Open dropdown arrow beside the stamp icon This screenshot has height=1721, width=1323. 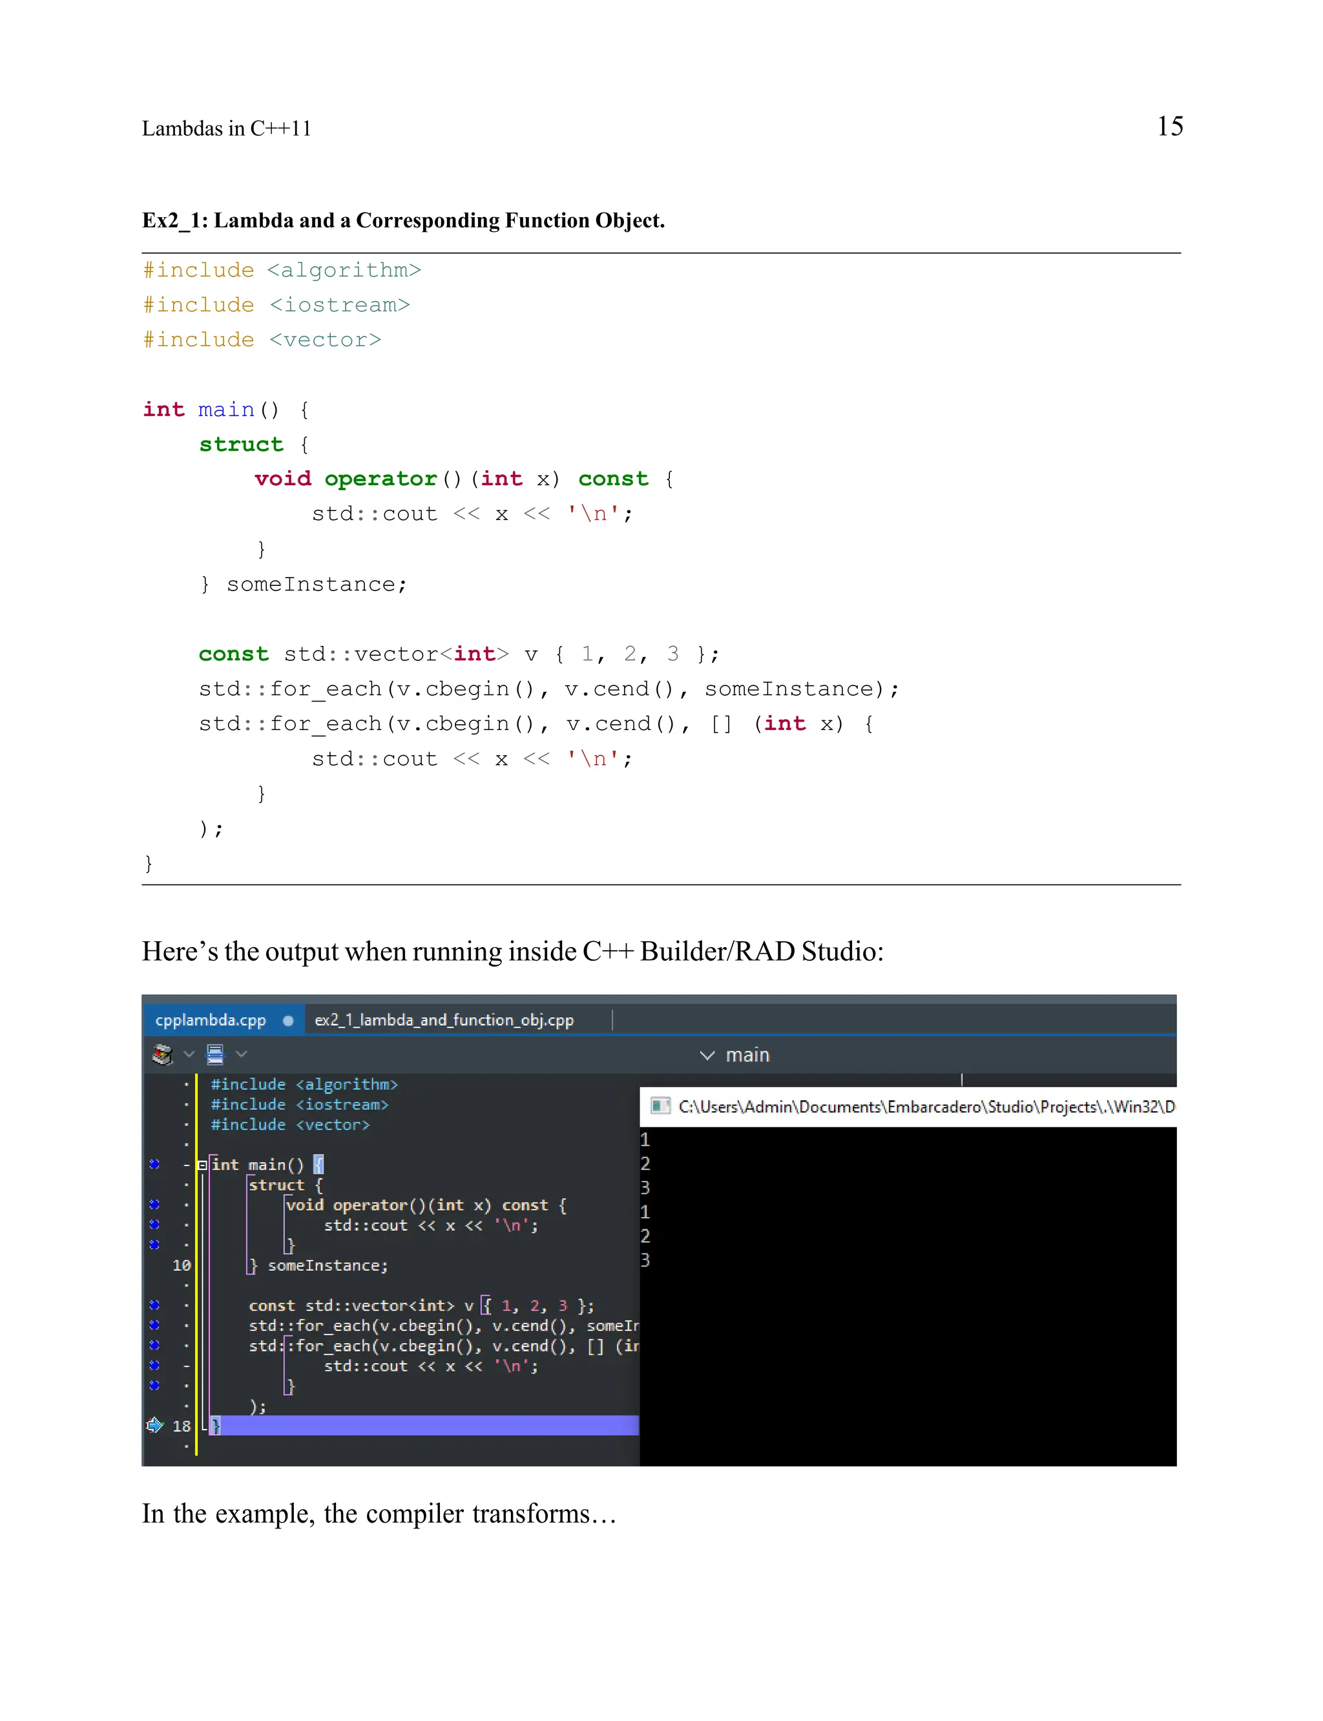pos(189,1054)
